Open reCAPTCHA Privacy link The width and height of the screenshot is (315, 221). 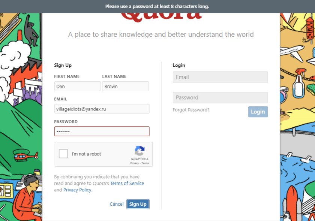134,163
